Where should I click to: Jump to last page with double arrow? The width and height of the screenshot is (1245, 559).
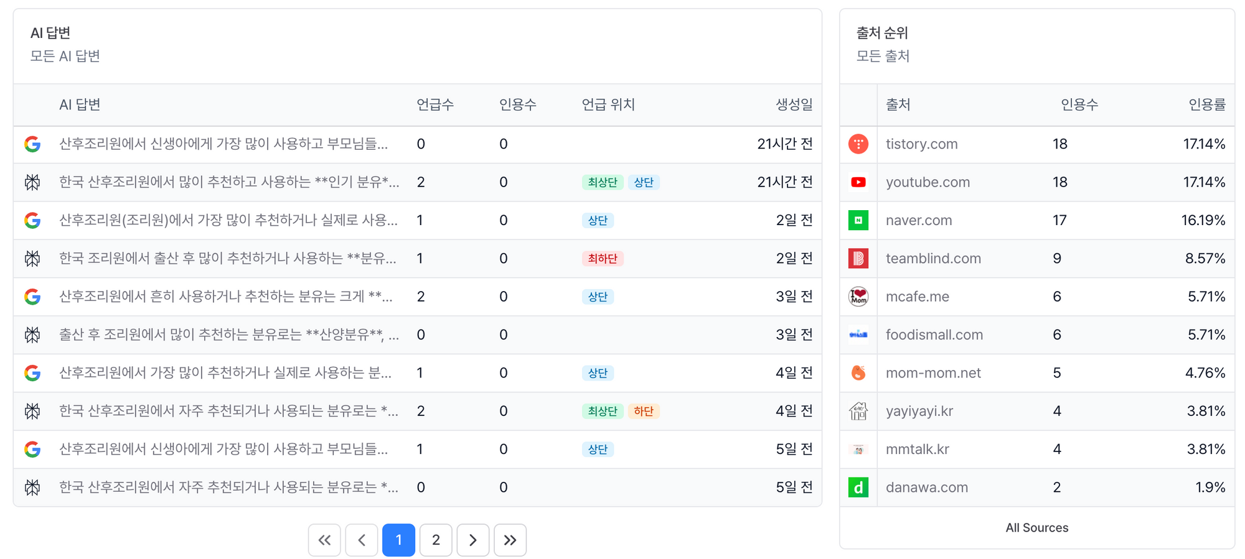click(510, 540)
